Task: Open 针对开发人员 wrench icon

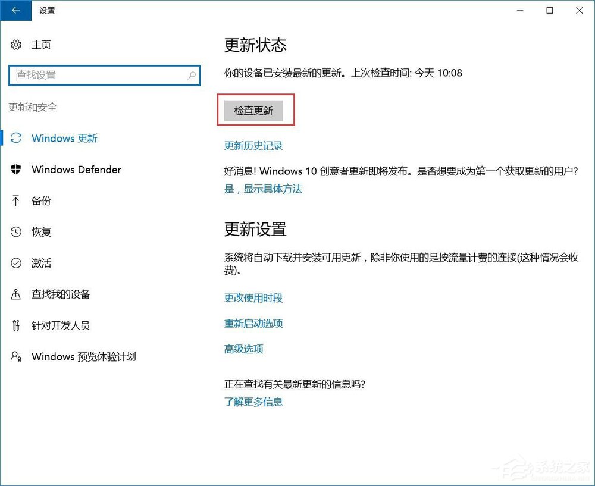Action: pos(15,325)
